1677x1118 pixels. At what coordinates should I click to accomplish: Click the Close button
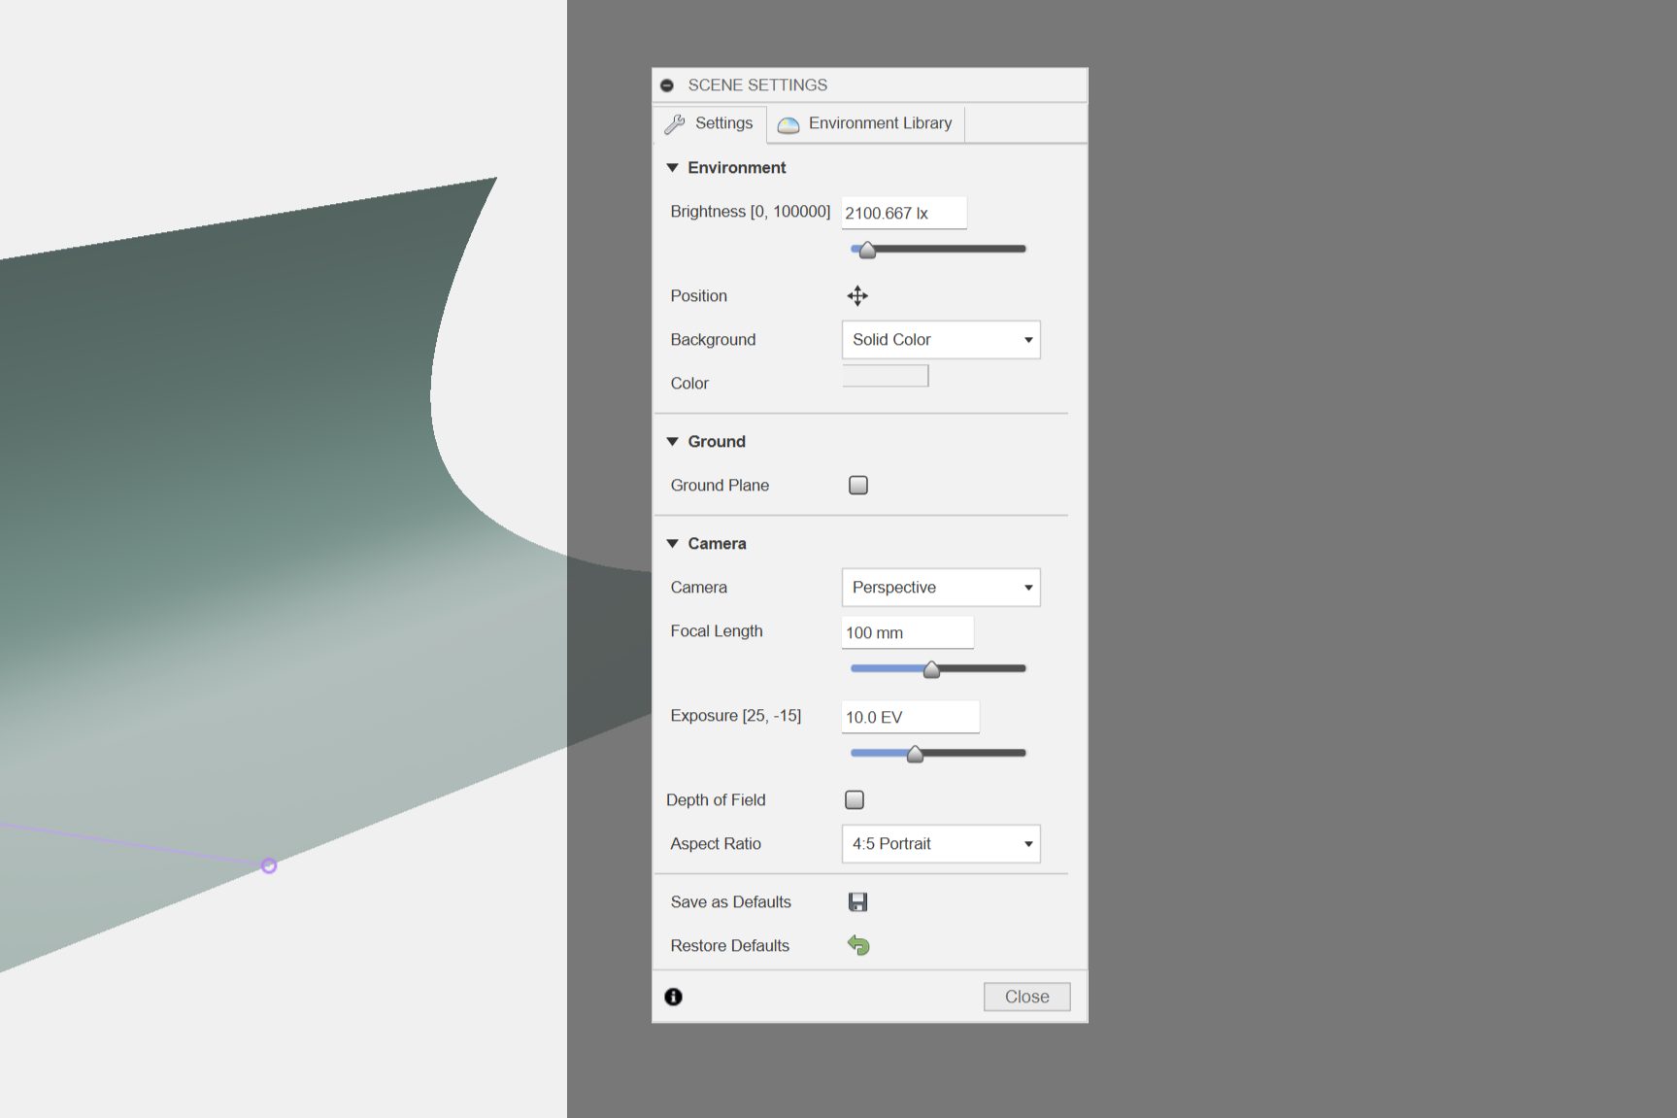(x=1026, y=997)
